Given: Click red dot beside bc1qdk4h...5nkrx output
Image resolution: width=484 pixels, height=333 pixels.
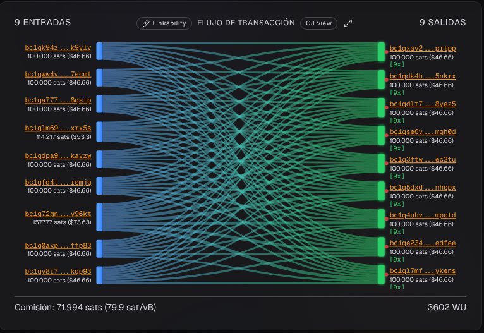Looking at the screenshot, I should click(387, 80).
